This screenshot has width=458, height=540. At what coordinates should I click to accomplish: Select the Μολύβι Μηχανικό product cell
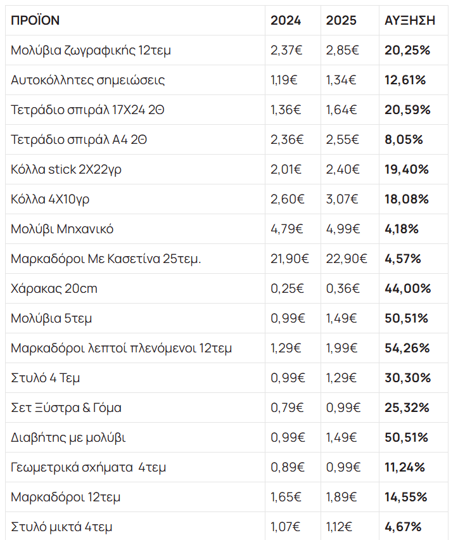click(x=62, y=229)
